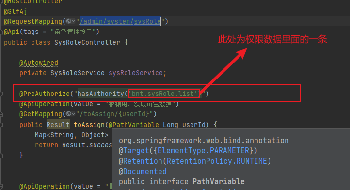Click the SysRoleService type name

click(x=77, y=73)
